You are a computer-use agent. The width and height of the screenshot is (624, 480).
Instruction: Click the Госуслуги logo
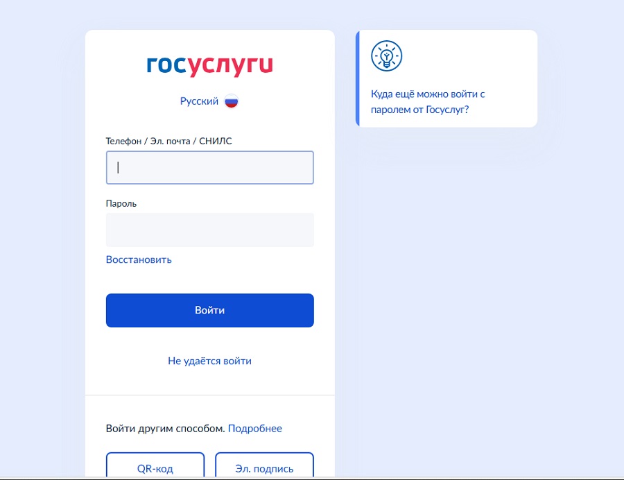(209, 66)
